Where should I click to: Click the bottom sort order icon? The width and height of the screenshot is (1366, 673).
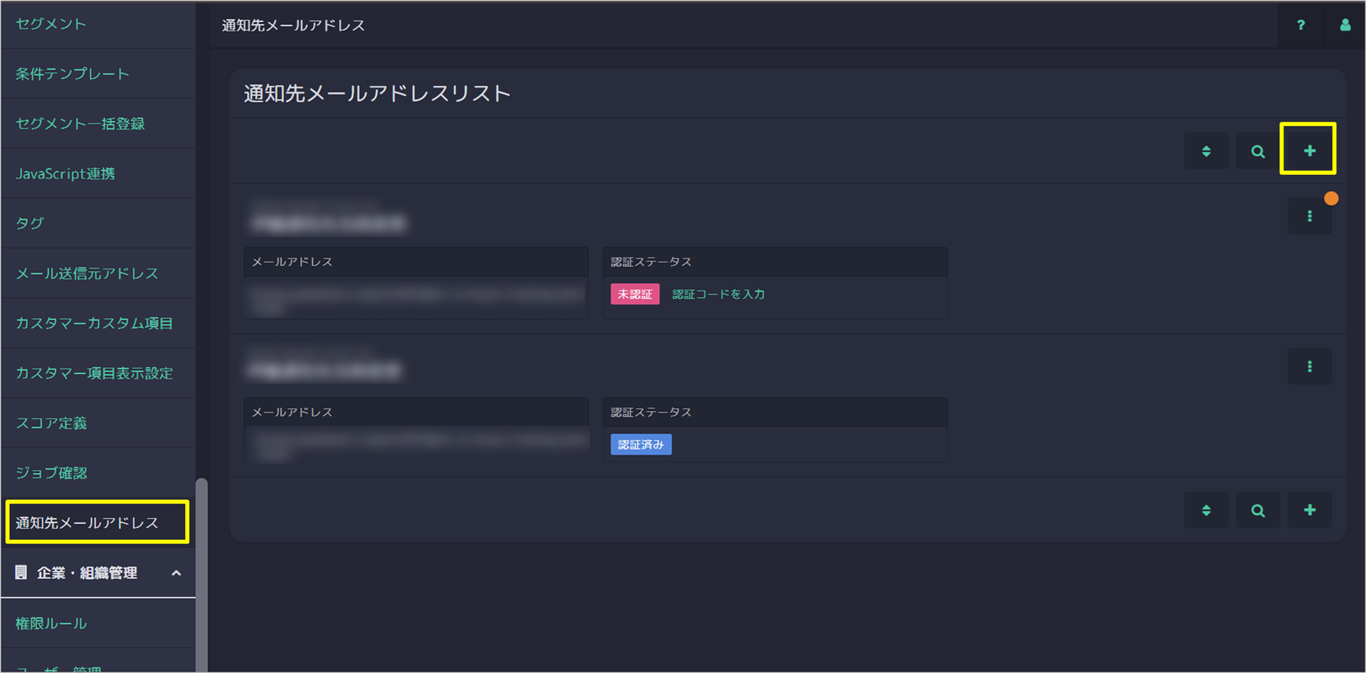click(x=1206, y=509)
